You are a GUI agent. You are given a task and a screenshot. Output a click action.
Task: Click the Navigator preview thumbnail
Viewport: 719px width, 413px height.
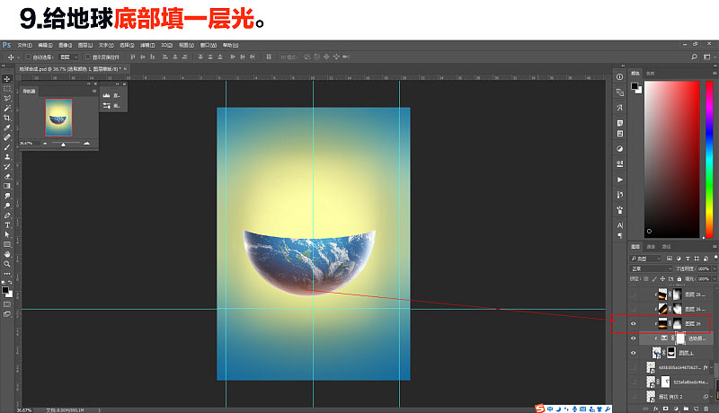[x=58, y=118]
